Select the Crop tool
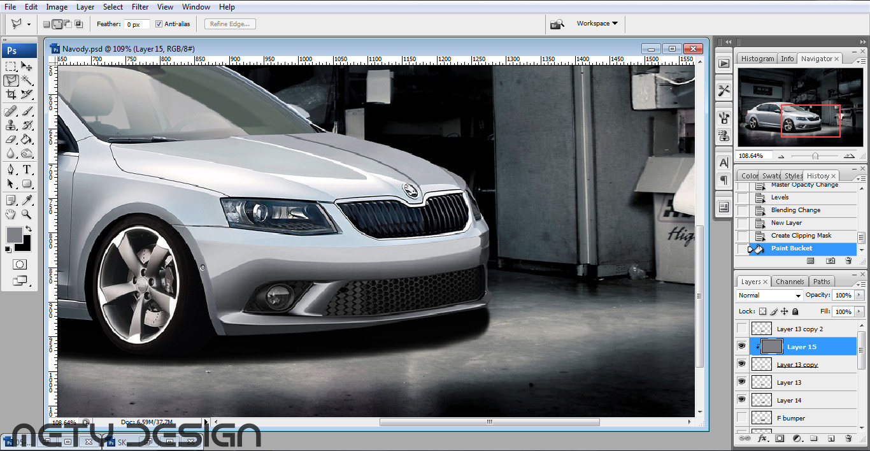The image size is (870, 451). 11,94
